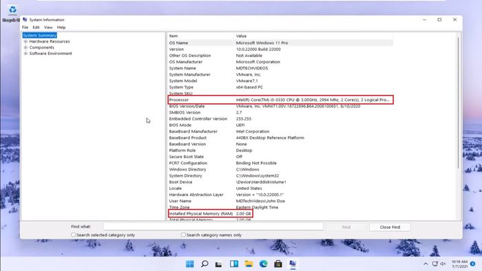Click the Value column header
Viewport: 482px width, 271px height.
pyautogui.click(x=313, y=36)
